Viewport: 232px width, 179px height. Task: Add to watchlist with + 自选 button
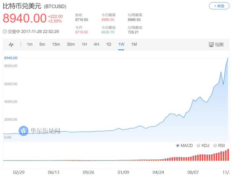pos(219,6)
